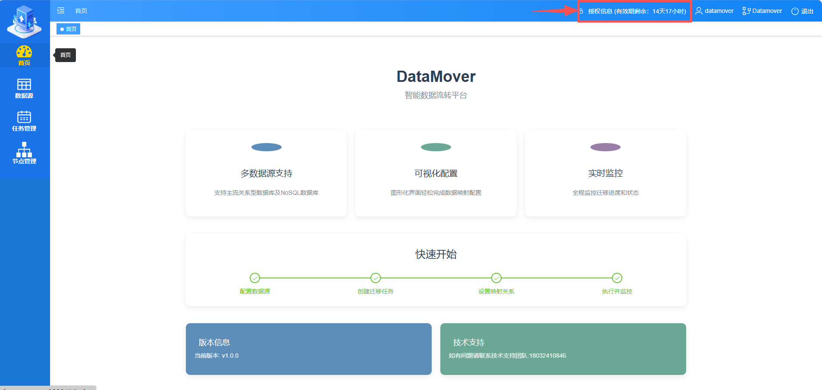Click the 首页 breadcrumb in header
The image size is (822, 390).
[81, 11]
